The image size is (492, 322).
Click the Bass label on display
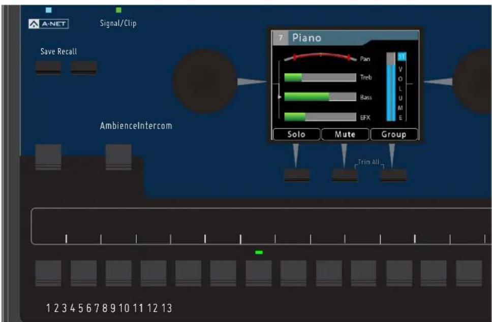[366, 97]
